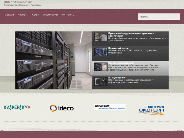Image resolution: width=184 pixels, height=138 pixels.
Task: Go to the Главная menu item
Action: pyautogui.click(x=9, y=15)
